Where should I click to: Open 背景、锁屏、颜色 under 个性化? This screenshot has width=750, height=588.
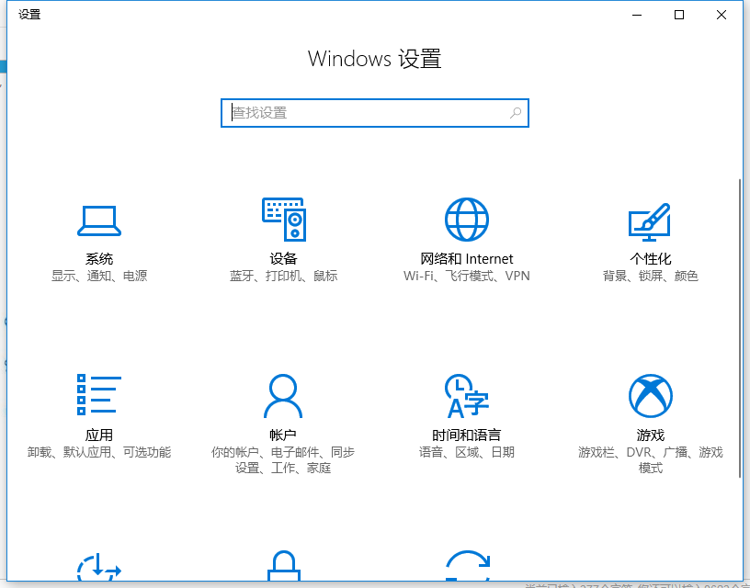click(x=651, y=275)
